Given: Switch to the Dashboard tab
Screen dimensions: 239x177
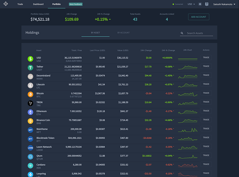Looking at the screenshot, I should pos(38,4).
